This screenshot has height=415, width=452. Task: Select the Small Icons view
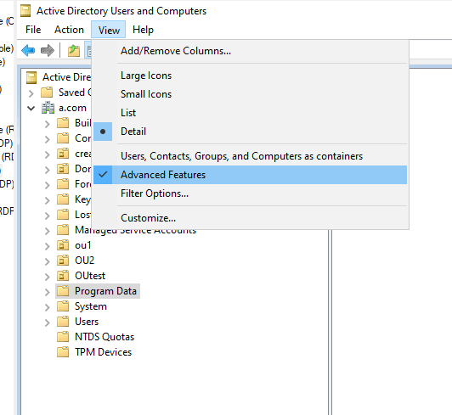(250, 94)
